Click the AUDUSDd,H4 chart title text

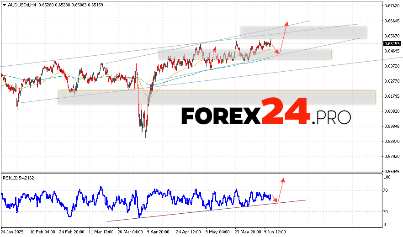21,4
